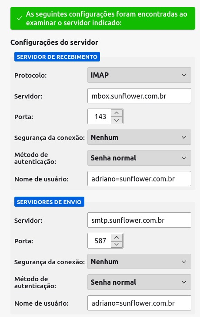The image size is (200, 317).
Task: Click the incoming server field mbox.sunflower.com.br
Action: pyautogui.click(x=139, y=96)
